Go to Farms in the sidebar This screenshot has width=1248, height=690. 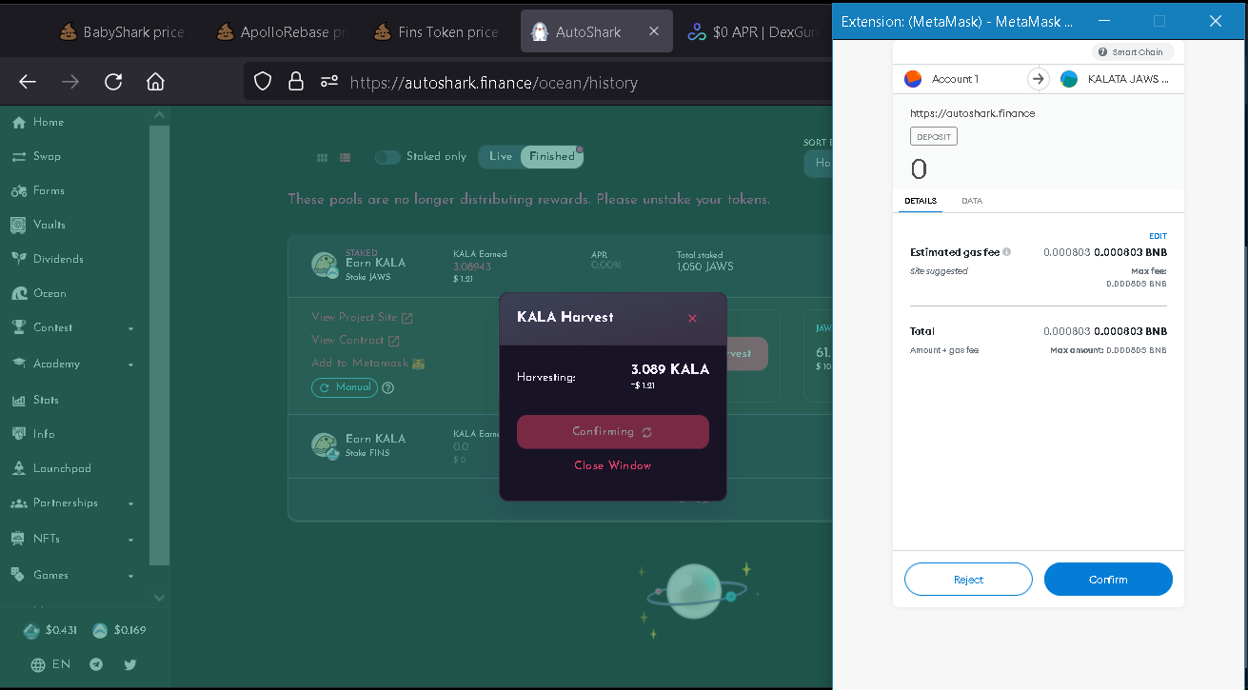(38, 190)
